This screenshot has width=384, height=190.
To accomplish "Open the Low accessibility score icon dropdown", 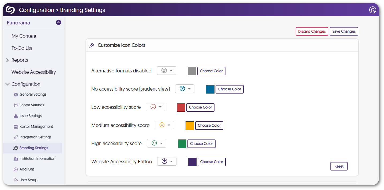I will pos(156,107).
